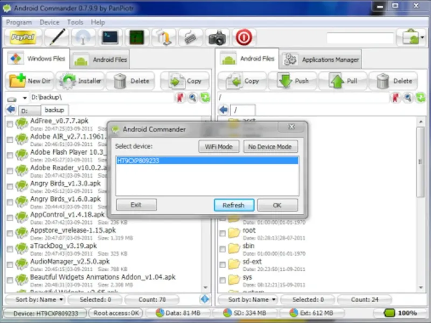
Task: Check the AudioManager_v2.5.0.apk checkbox
Action: coord(10,265)
